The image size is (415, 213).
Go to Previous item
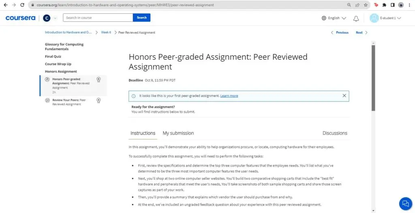click(x=342, y=32)
